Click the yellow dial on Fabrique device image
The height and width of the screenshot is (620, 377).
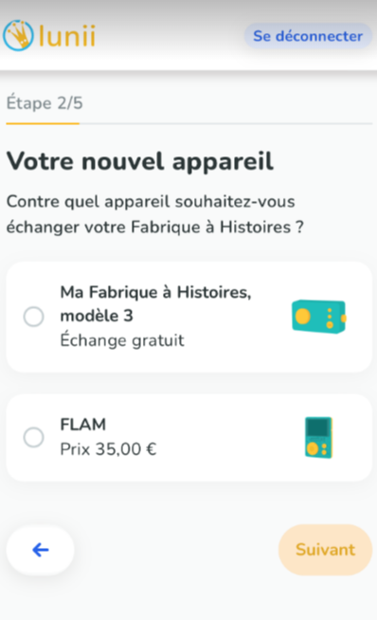point(303,317)
